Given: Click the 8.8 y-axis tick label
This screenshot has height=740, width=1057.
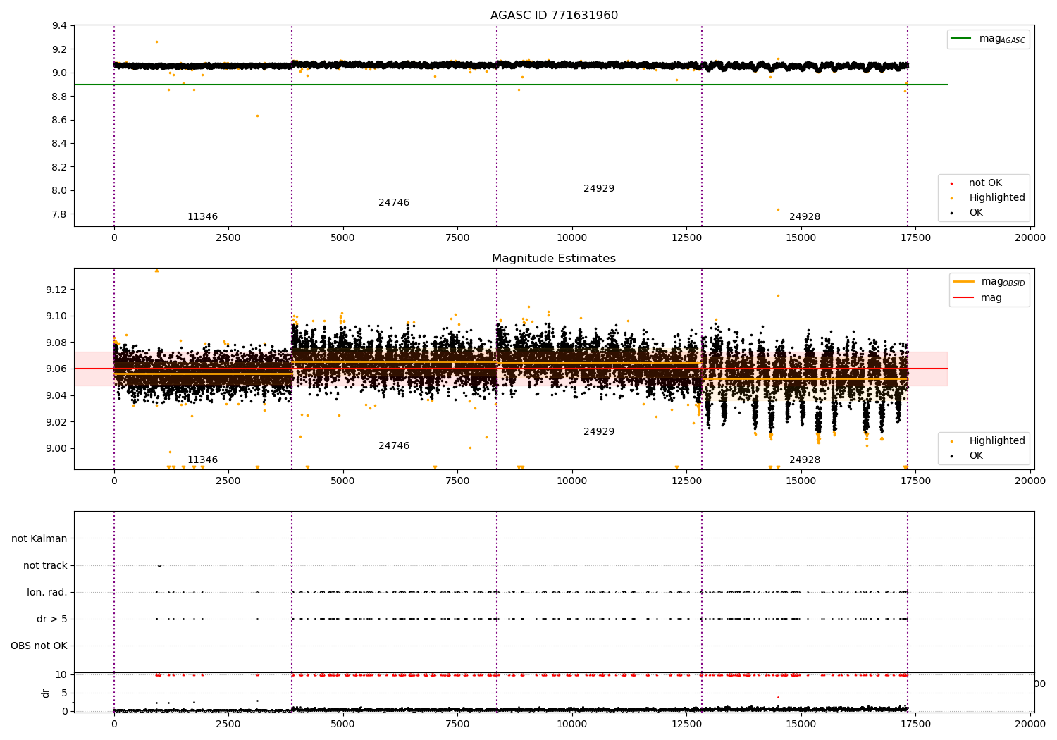Looking at the screenshot, I should pyautogui.click(x=59, y=97).
